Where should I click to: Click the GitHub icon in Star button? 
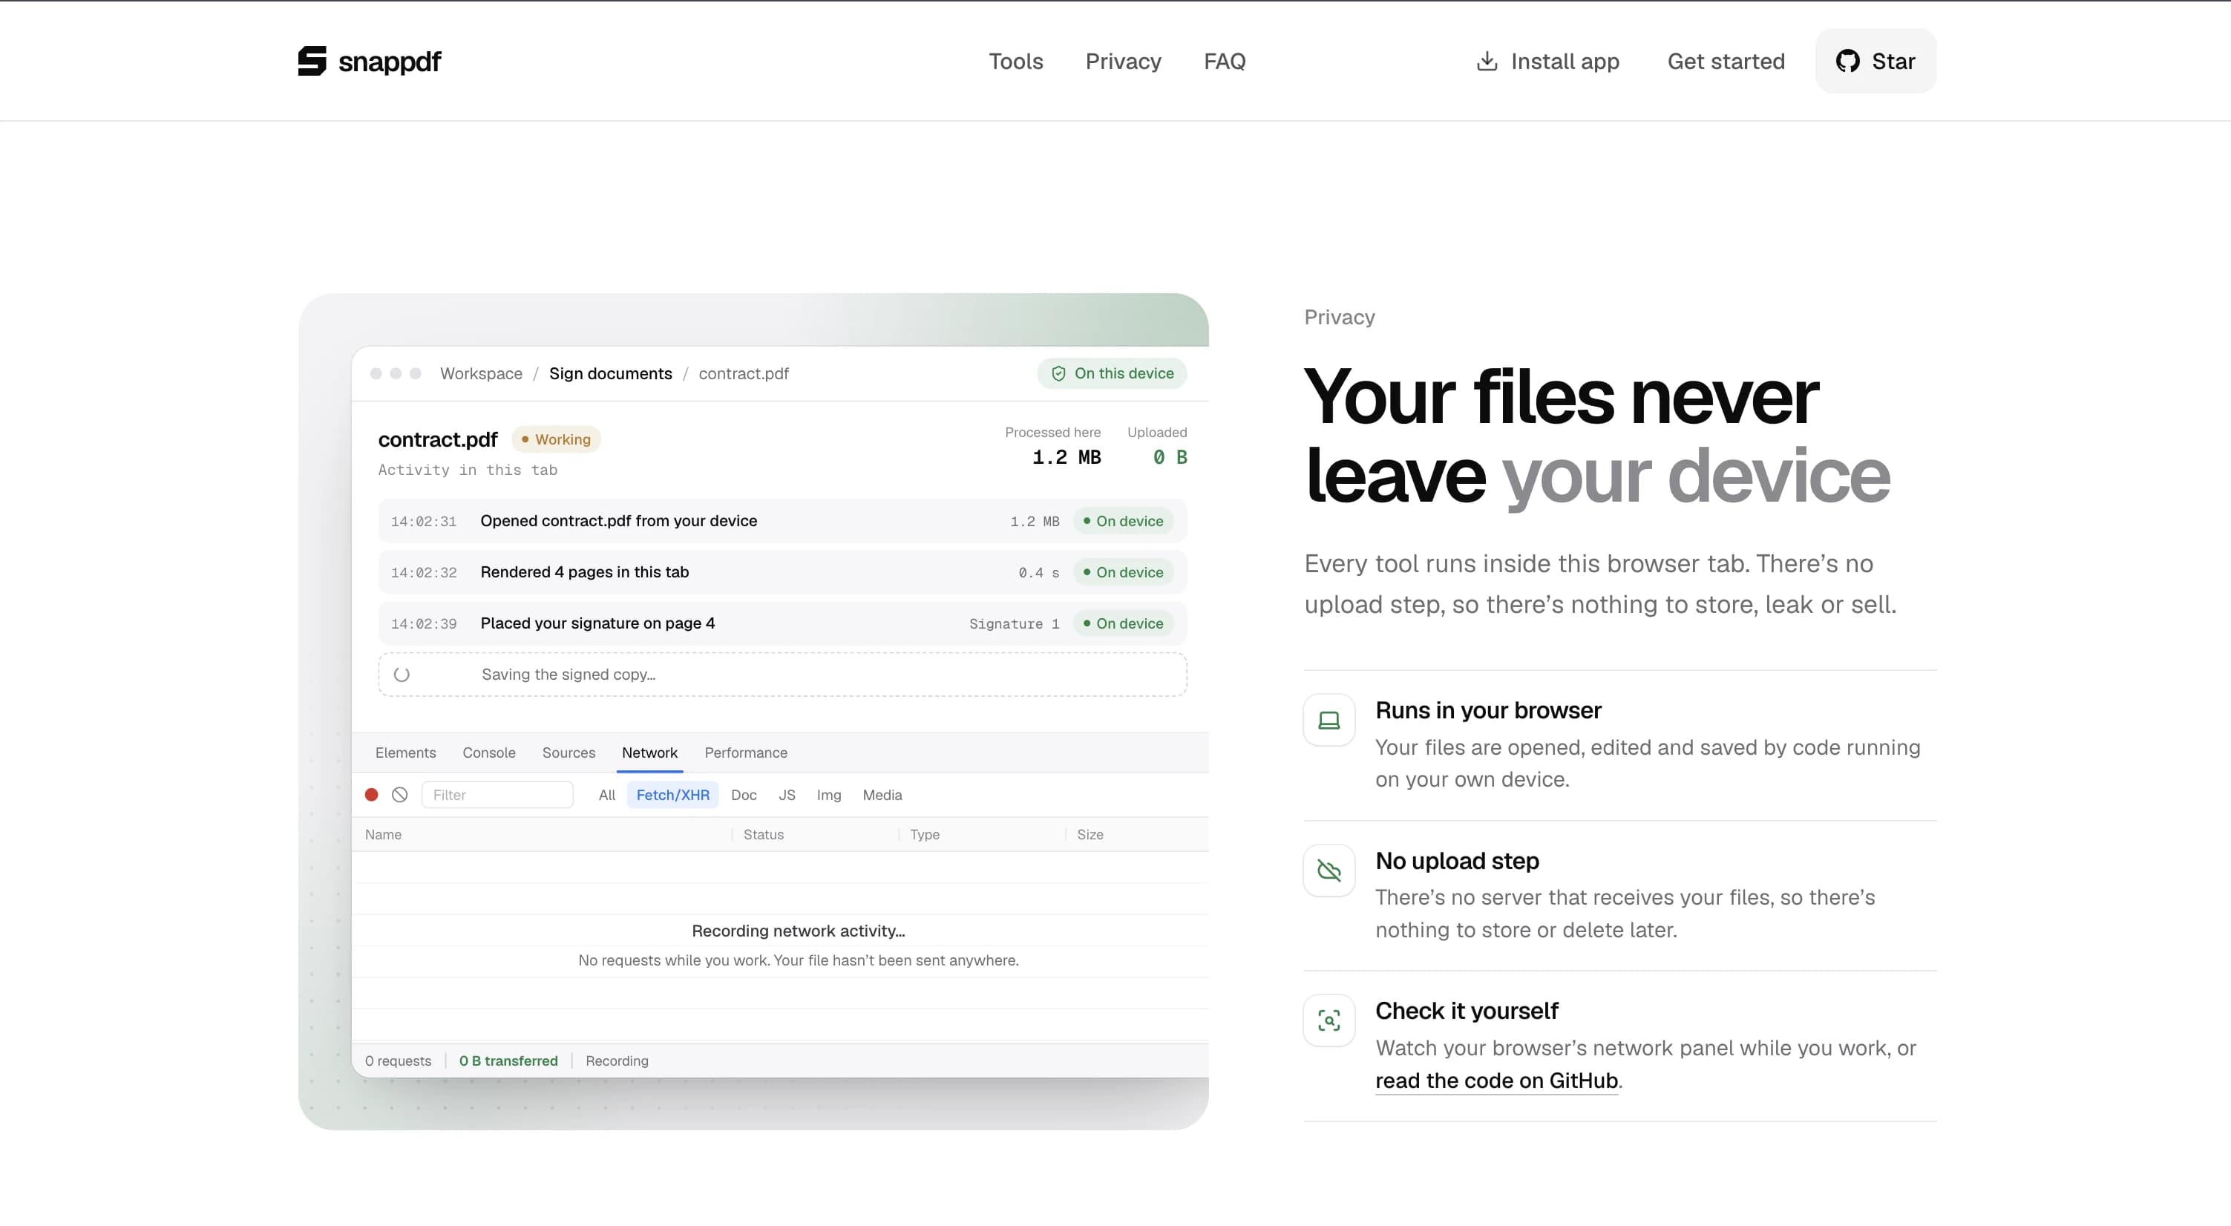1847,61
